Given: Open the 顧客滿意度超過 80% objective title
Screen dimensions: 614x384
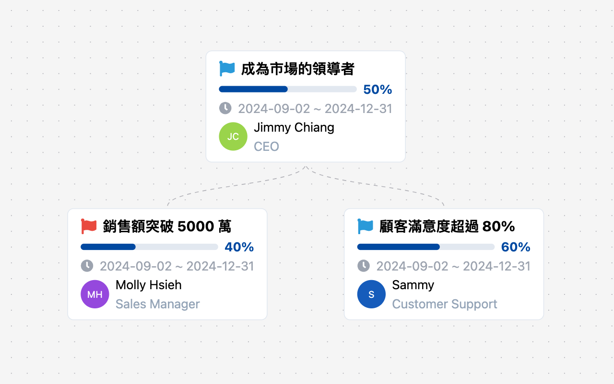Looking at the screenshot, I should coord(447,226).
